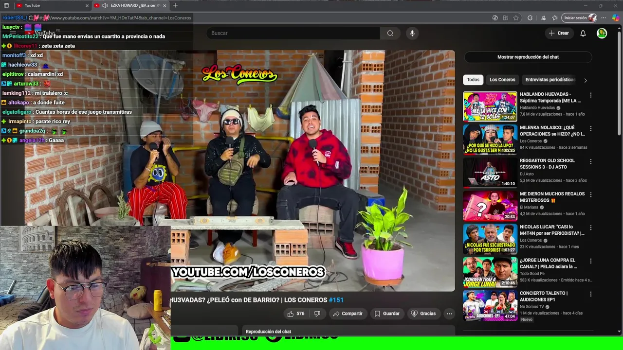This screenshot has height=350, width=623.
Task: Open Copilot sidebar icon
Action: (616, 18)
